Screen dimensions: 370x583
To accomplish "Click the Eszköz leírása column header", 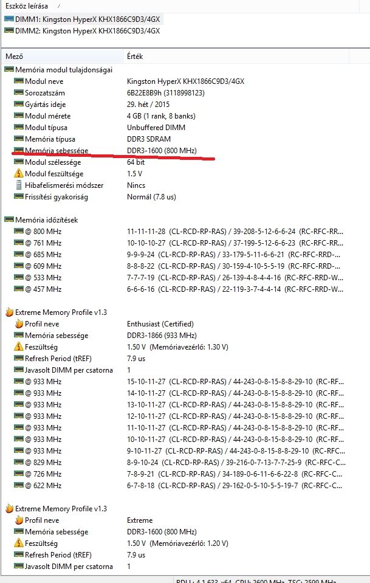I will pyautogui.click(x=27, y=6).
